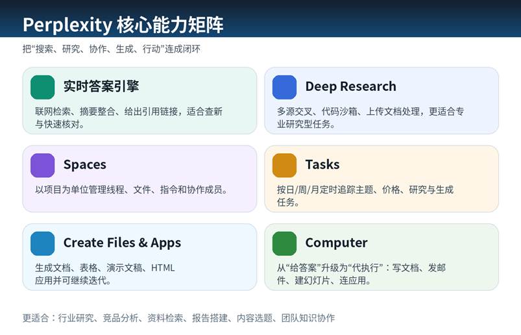This screenshot has width=521, height=335.
Task: Click the subtitle starting with 把“搜索、研究
Action: coord(111,49)
